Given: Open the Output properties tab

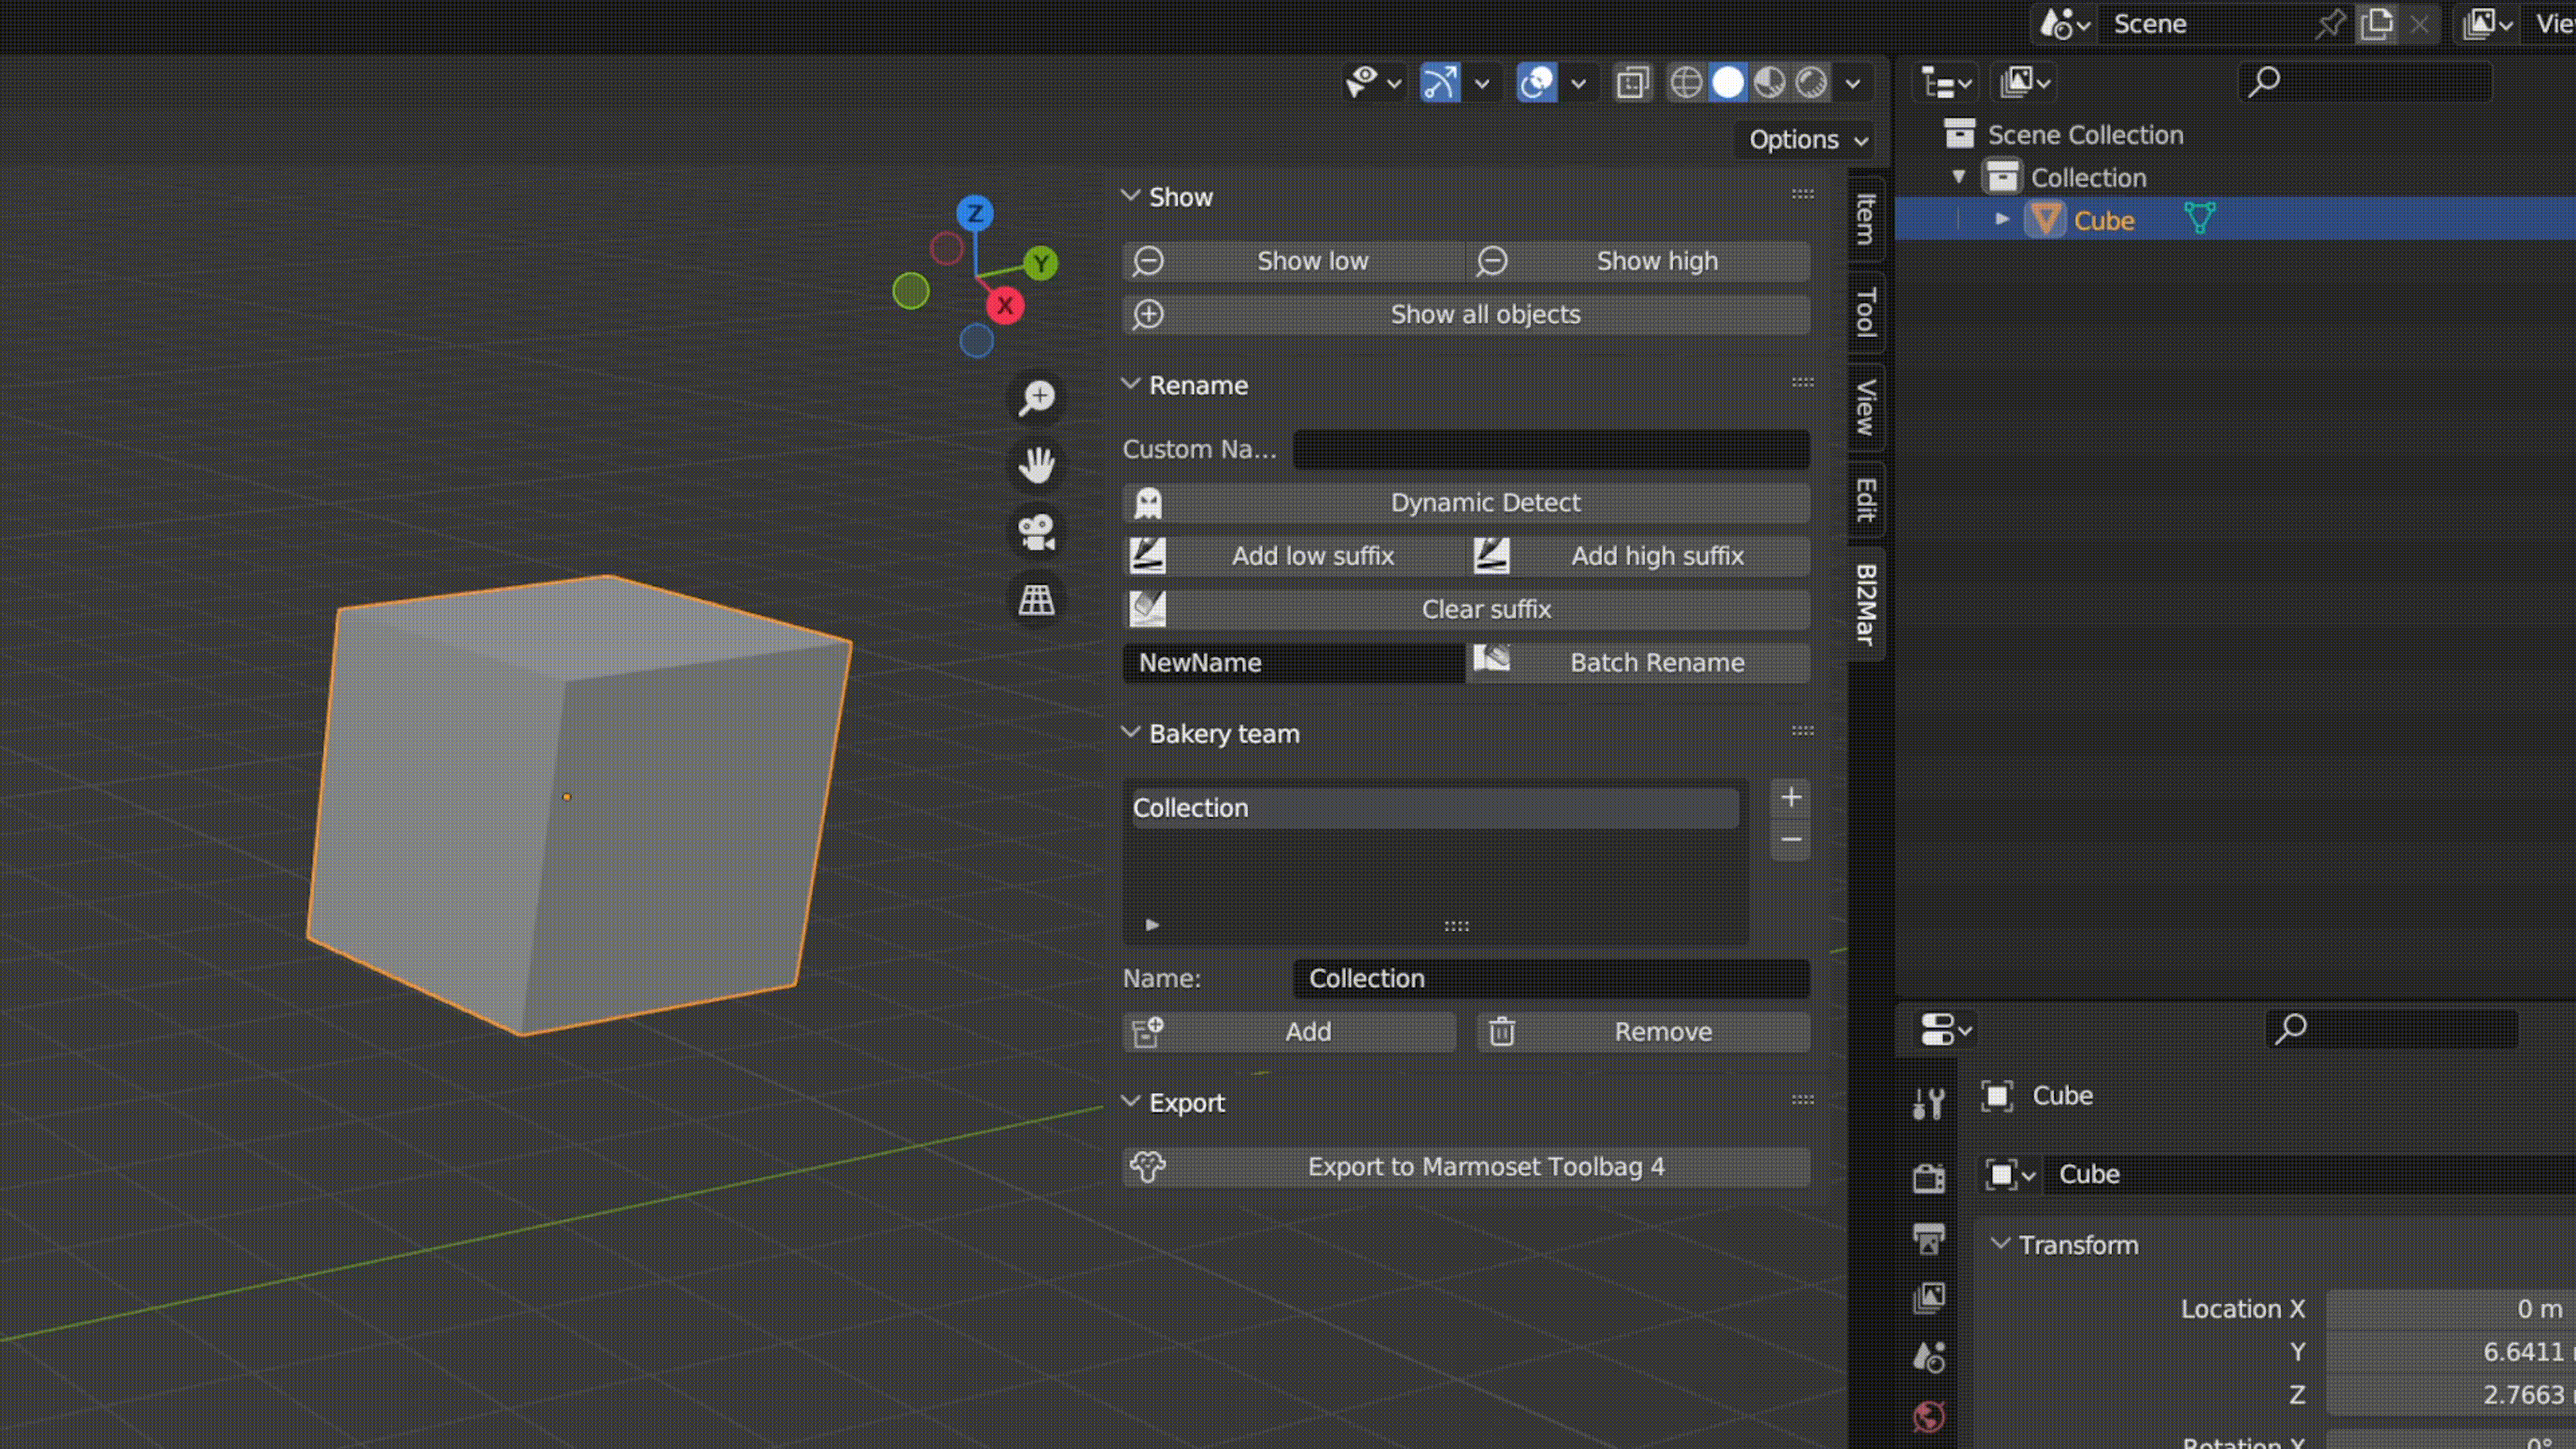Looking at the screenshot, I should click(x=1929, y=1240).
